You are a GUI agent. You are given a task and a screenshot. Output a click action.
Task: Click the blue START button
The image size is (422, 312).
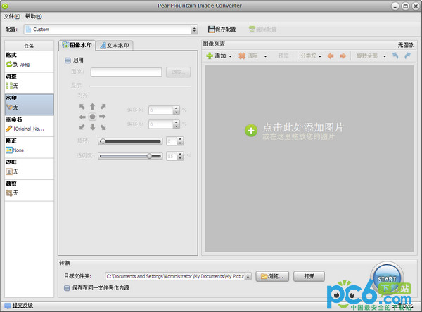387,279
